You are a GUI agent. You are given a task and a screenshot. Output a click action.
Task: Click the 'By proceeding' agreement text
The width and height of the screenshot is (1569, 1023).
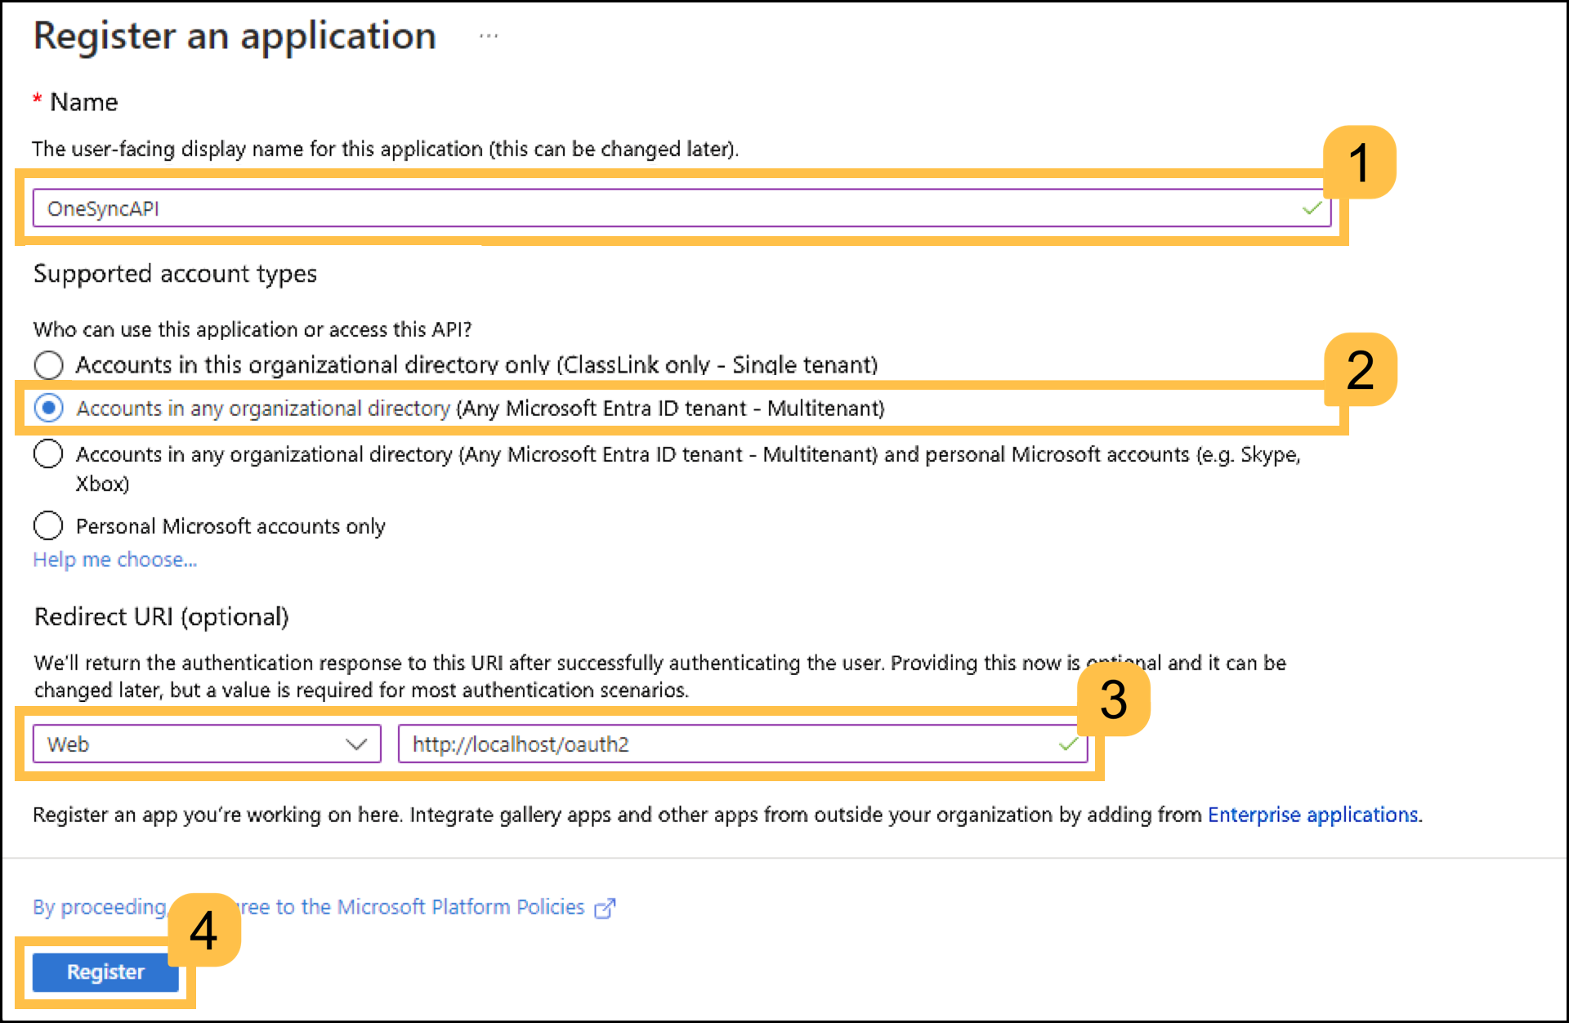click(98, 907)
